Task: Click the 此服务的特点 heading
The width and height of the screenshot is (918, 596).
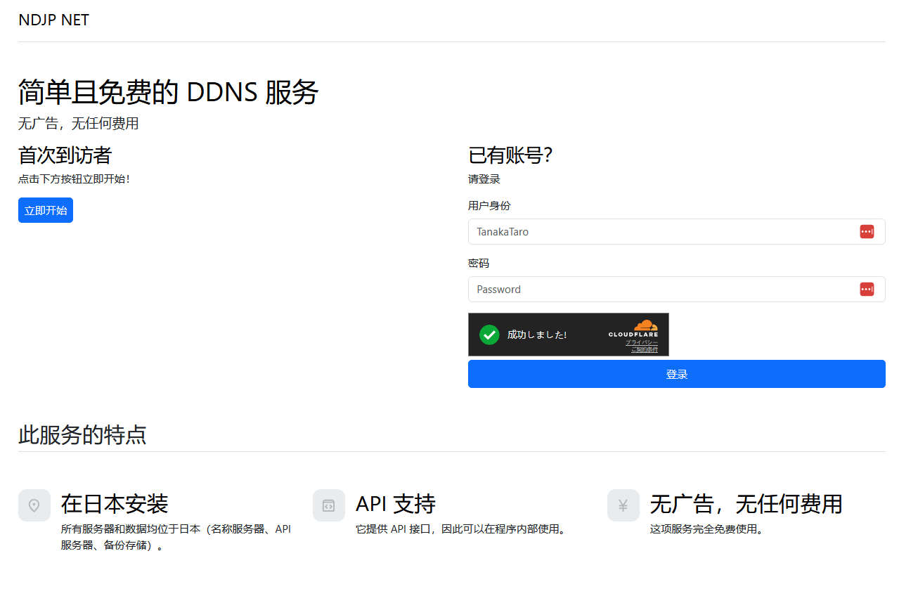Action: click(x=82, y=435)
